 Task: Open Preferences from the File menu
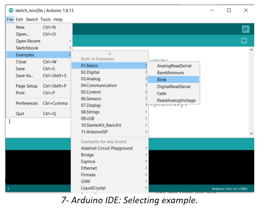tap(39, 104)
